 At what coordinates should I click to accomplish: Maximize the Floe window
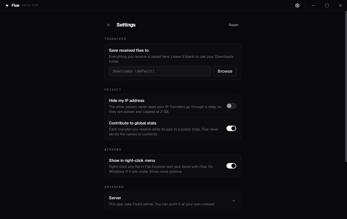pos(327,5)
